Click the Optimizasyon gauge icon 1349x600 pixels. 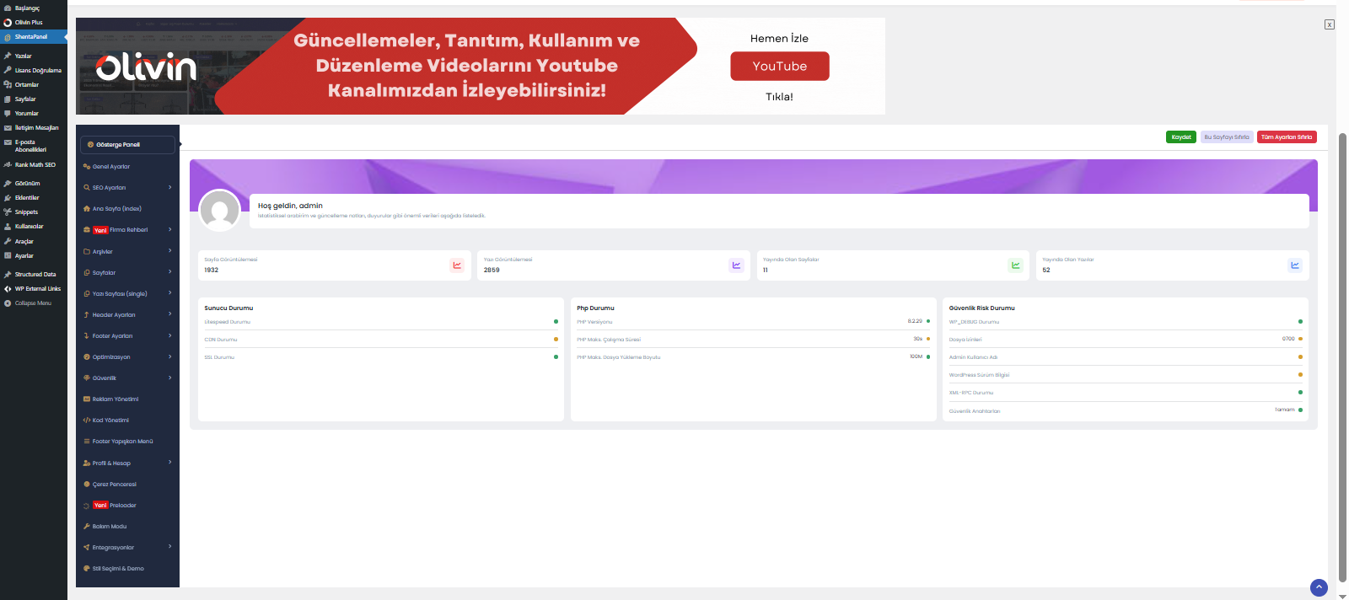(87, 357)
